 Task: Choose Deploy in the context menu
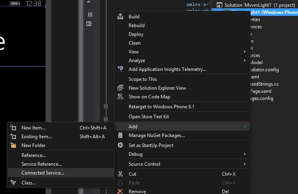point(182,34)
